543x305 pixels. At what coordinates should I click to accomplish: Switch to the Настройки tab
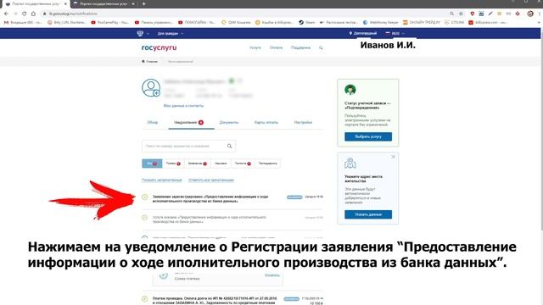point(303,122)
